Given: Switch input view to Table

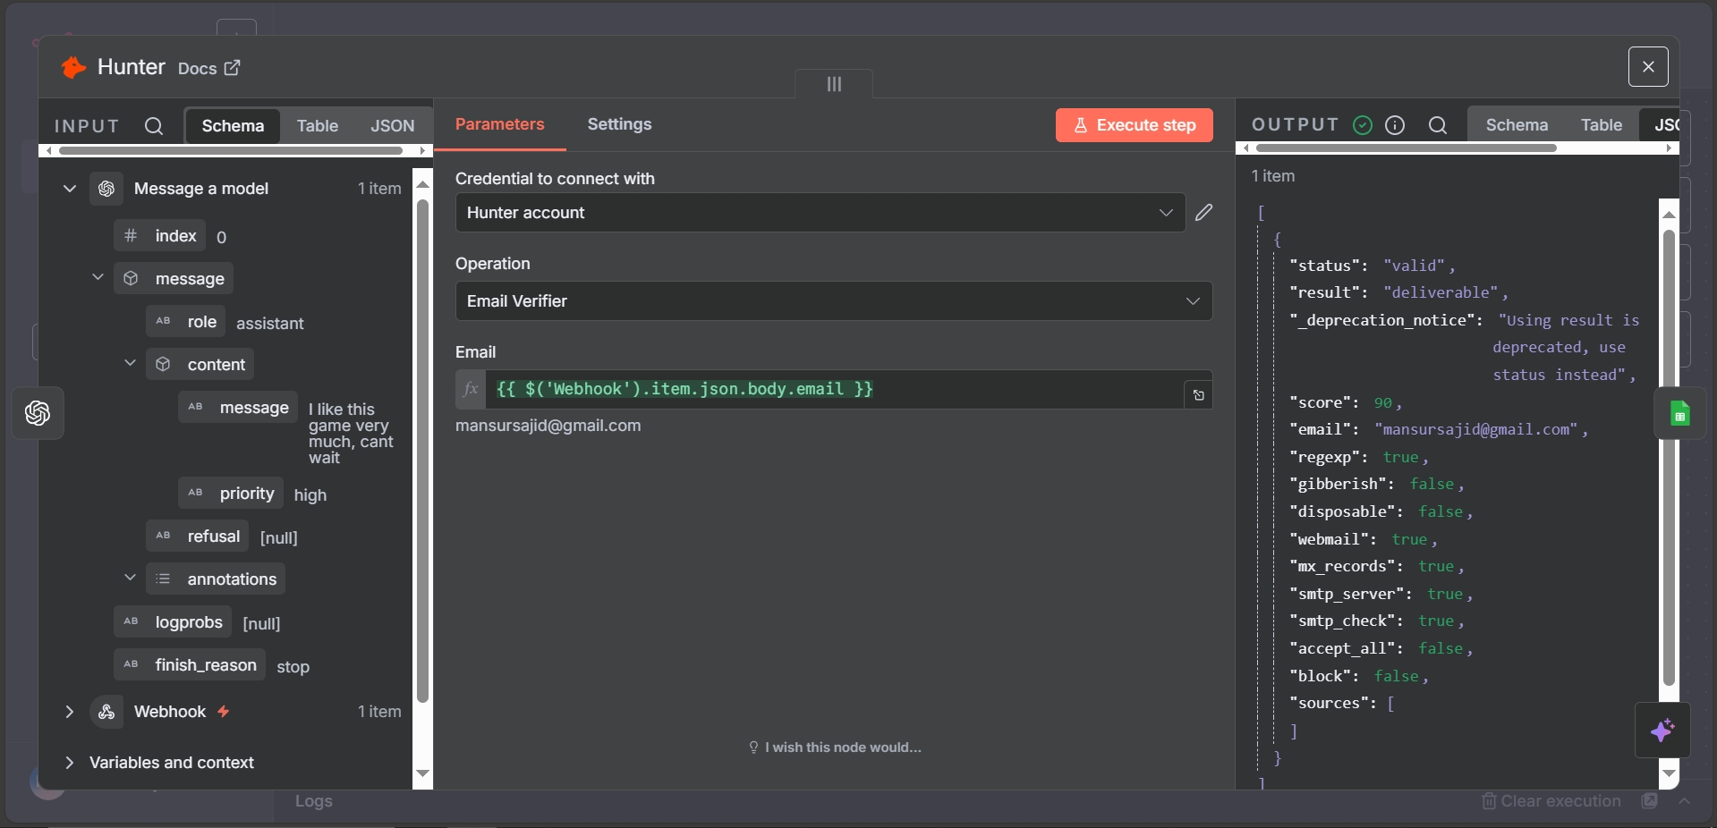Looking at the screenshot, I should (318, 126).
